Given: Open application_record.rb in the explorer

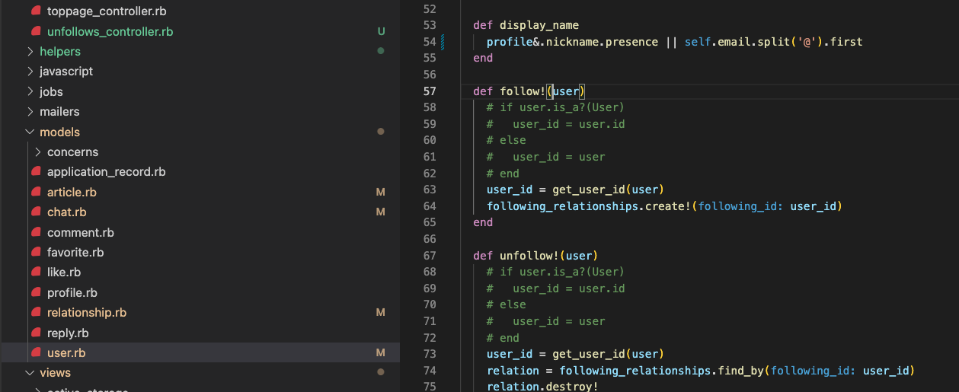Looking at the screenshot, I should pyautogui.click(x=107, y=171).
